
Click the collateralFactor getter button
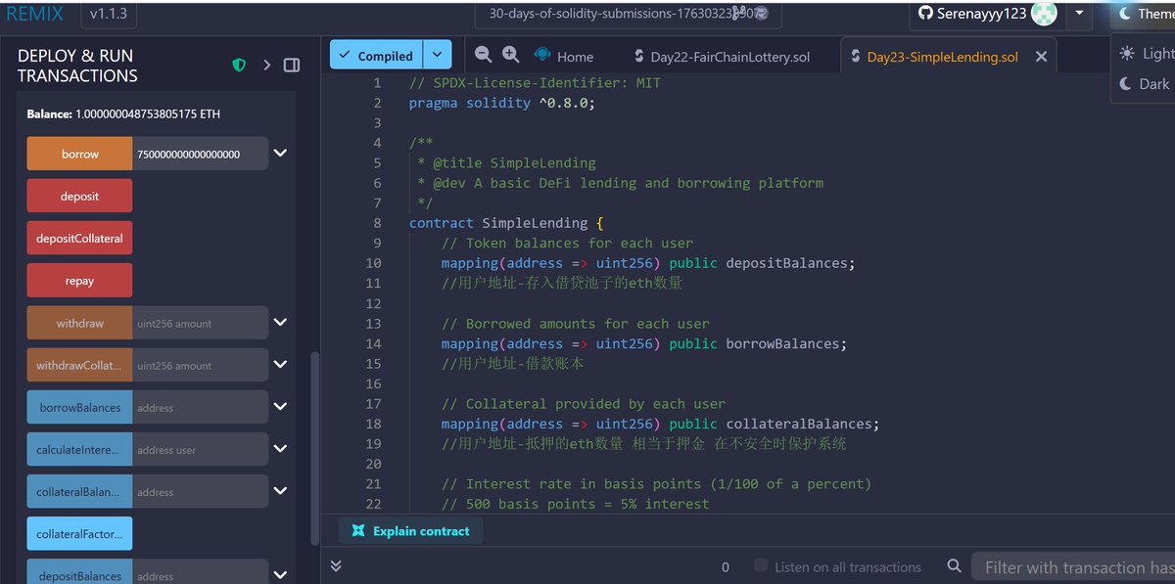(79, 533)
